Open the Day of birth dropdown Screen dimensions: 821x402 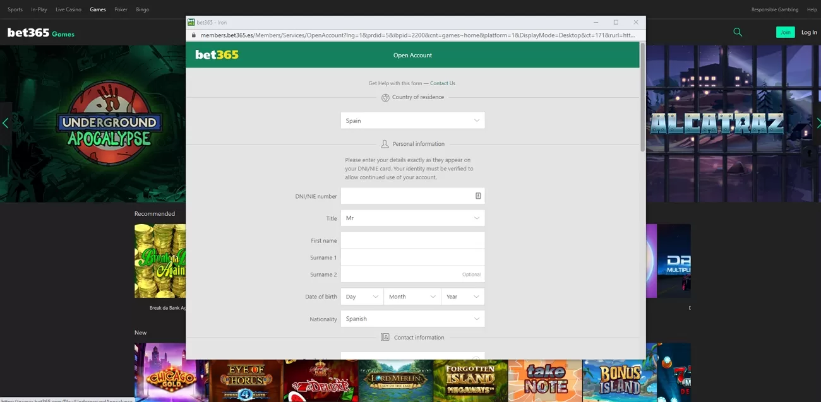[362, 297]
